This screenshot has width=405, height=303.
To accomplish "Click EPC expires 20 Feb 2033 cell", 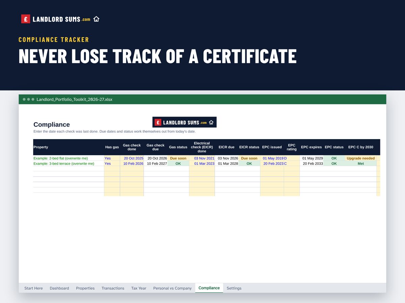I will (x=312, y=164).
